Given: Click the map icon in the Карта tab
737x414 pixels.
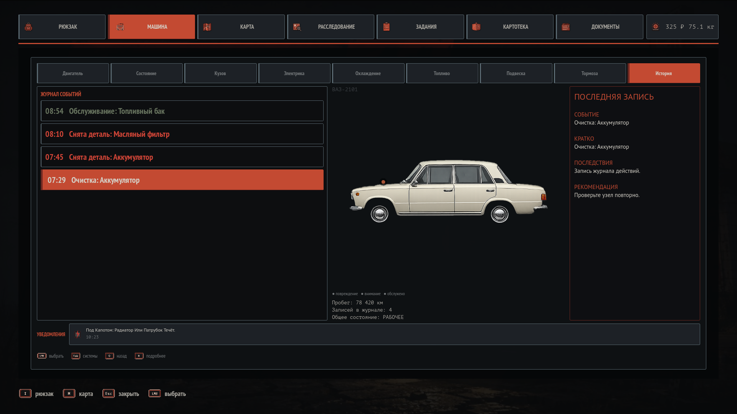Looking at the screenshot, I should tap(207, 27).
